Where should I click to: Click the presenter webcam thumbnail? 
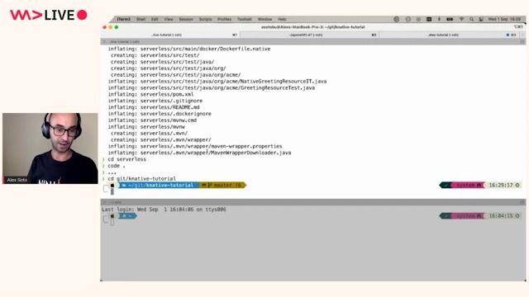tap(50, 148)
